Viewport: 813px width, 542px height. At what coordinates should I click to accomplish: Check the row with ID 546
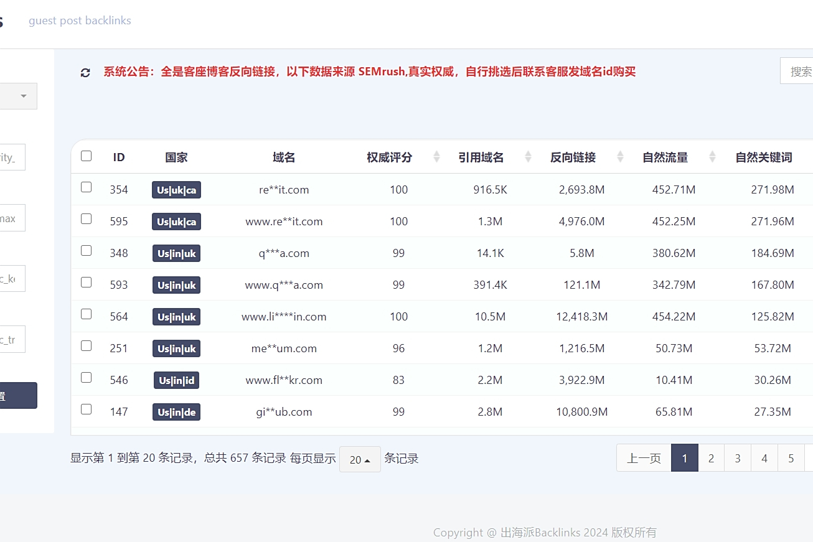87,378
